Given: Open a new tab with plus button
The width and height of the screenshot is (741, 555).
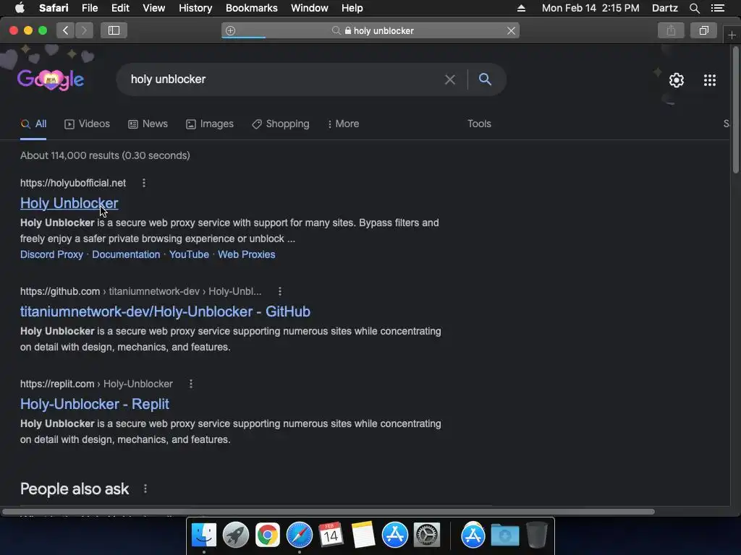Looking at the screenshot, I should tap(732, 35).
